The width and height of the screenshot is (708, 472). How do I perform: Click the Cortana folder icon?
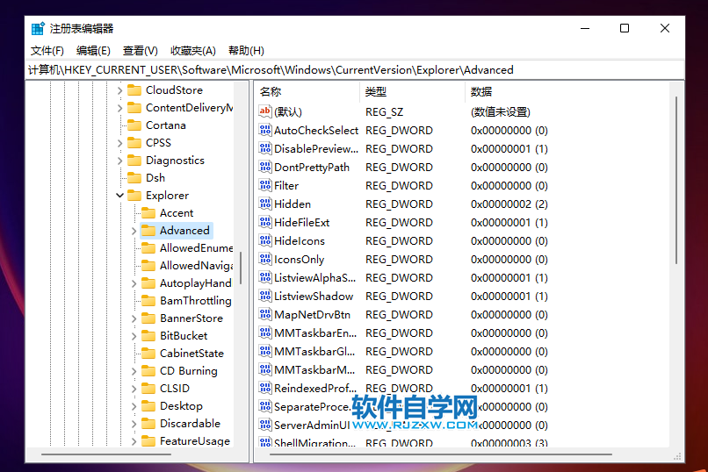(x=134, y=125)
